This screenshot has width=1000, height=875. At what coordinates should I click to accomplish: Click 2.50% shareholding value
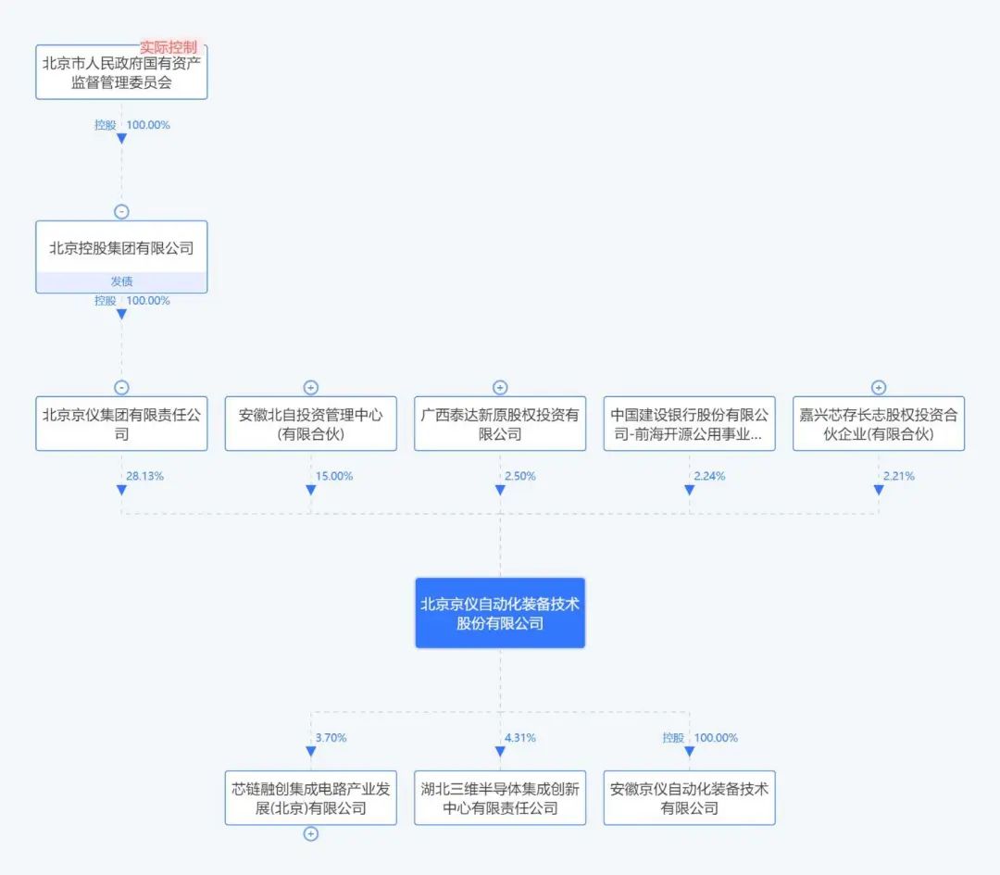coord(520,477)
